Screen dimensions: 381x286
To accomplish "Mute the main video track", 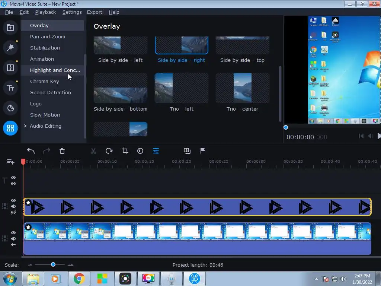I will [13, 239].
